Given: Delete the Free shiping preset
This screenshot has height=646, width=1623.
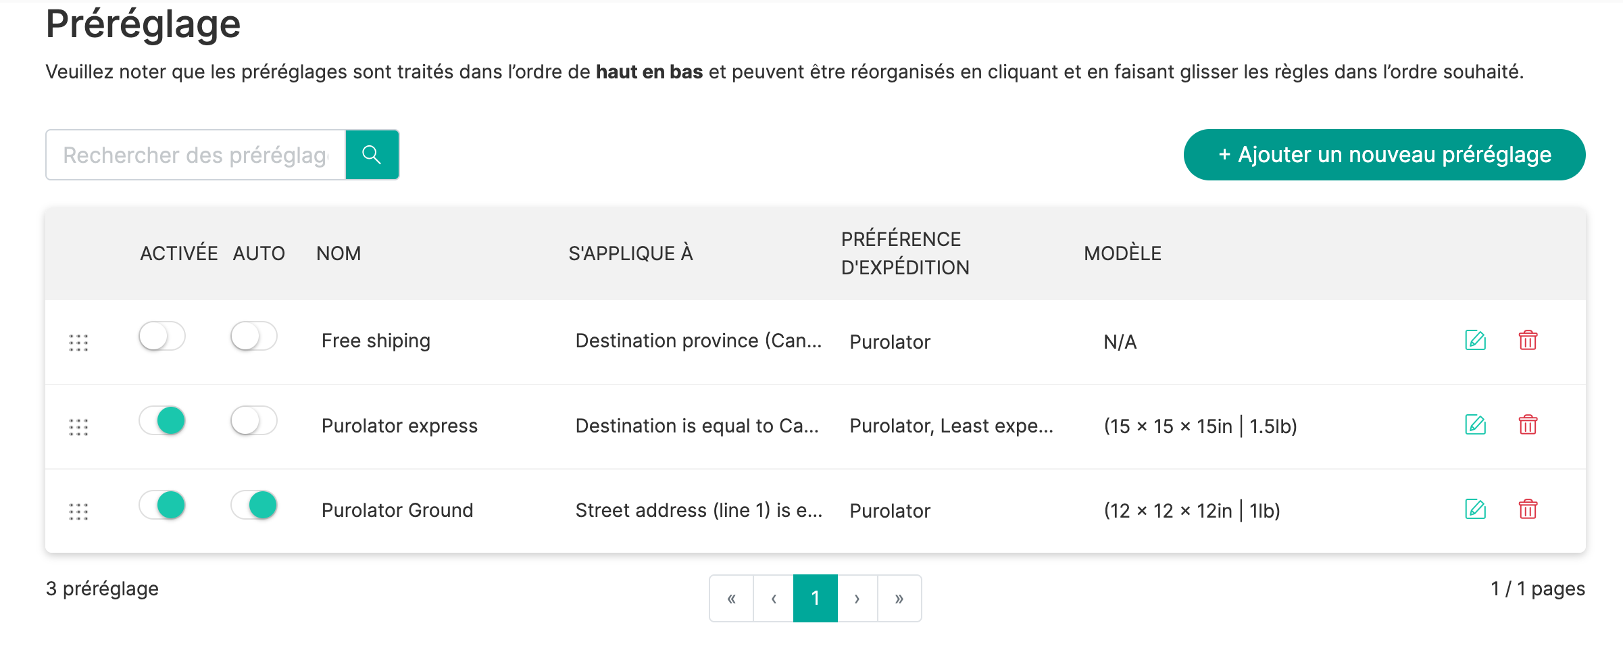Looking at the screenshot, I should (1528, 340).
